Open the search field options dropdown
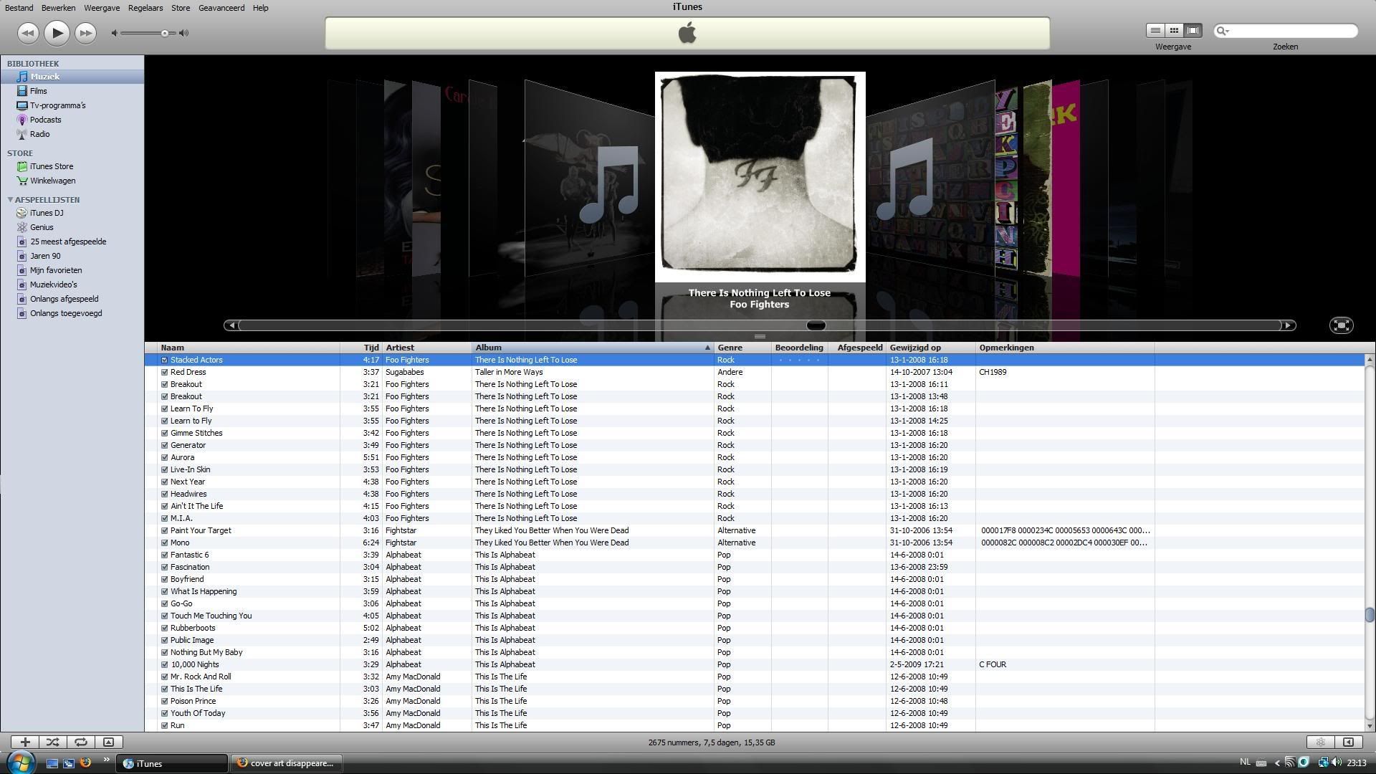Viewport: 1376px width, 774px height. click(1223, 31)
